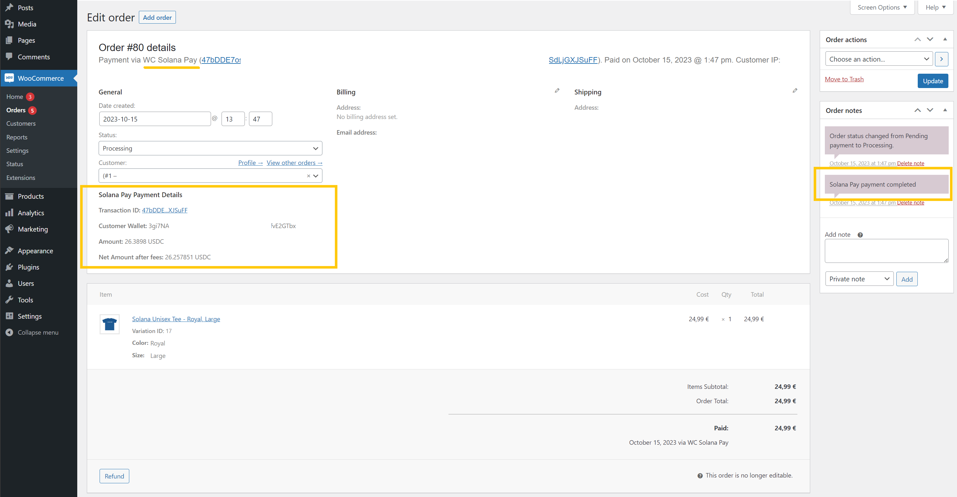The width and height of the screenshot is (957, 497).
Task: Click the Collapse menu arrow icon
Action: click(9, 333)
